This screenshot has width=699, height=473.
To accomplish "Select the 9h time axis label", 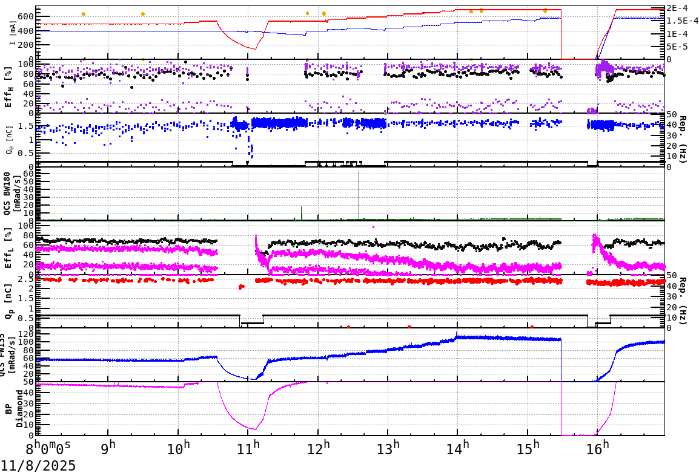I will click(108, 446).
